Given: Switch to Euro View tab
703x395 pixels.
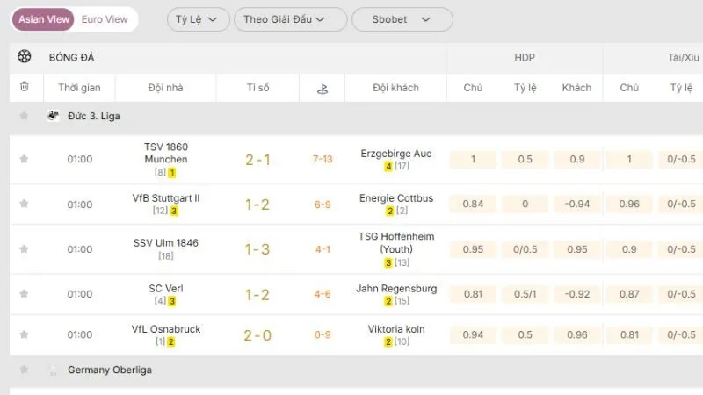Looking at the screenshot, I should click(x=104, y=19).
